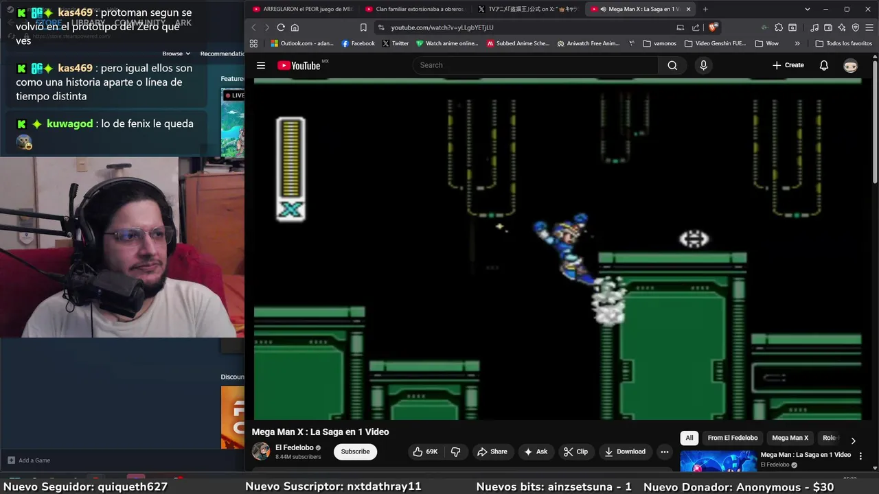
Task: Open the Subbed Anime Schedule bookmark
Action: (x=518, y=43)
